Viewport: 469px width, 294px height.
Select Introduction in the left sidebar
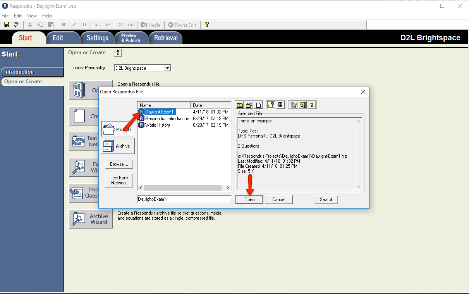coord(32,72)
